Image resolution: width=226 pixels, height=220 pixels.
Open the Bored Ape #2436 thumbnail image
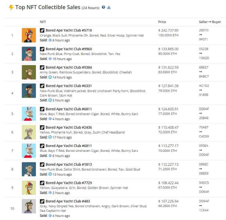(x=29, y=132)
